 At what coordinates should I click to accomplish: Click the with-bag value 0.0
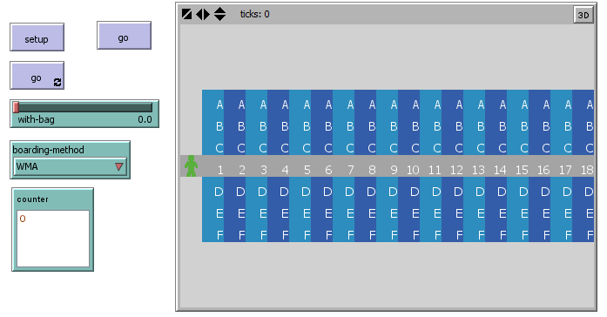145,119
